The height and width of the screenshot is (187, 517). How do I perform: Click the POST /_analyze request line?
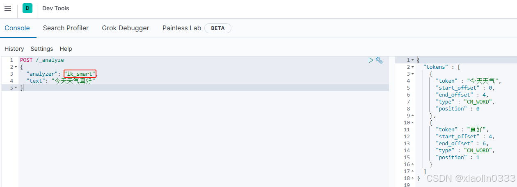(42, 60)
